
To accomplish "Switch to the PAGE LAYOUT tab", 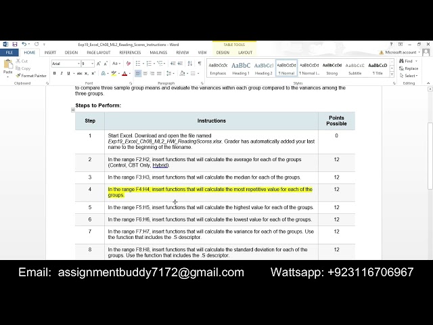I will click(x=99, y=53).
